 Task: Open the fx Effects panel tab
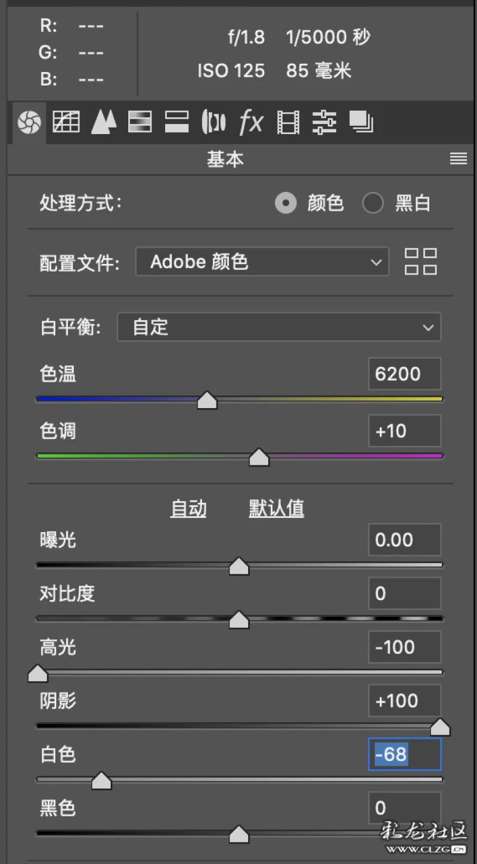coord(251,122)
